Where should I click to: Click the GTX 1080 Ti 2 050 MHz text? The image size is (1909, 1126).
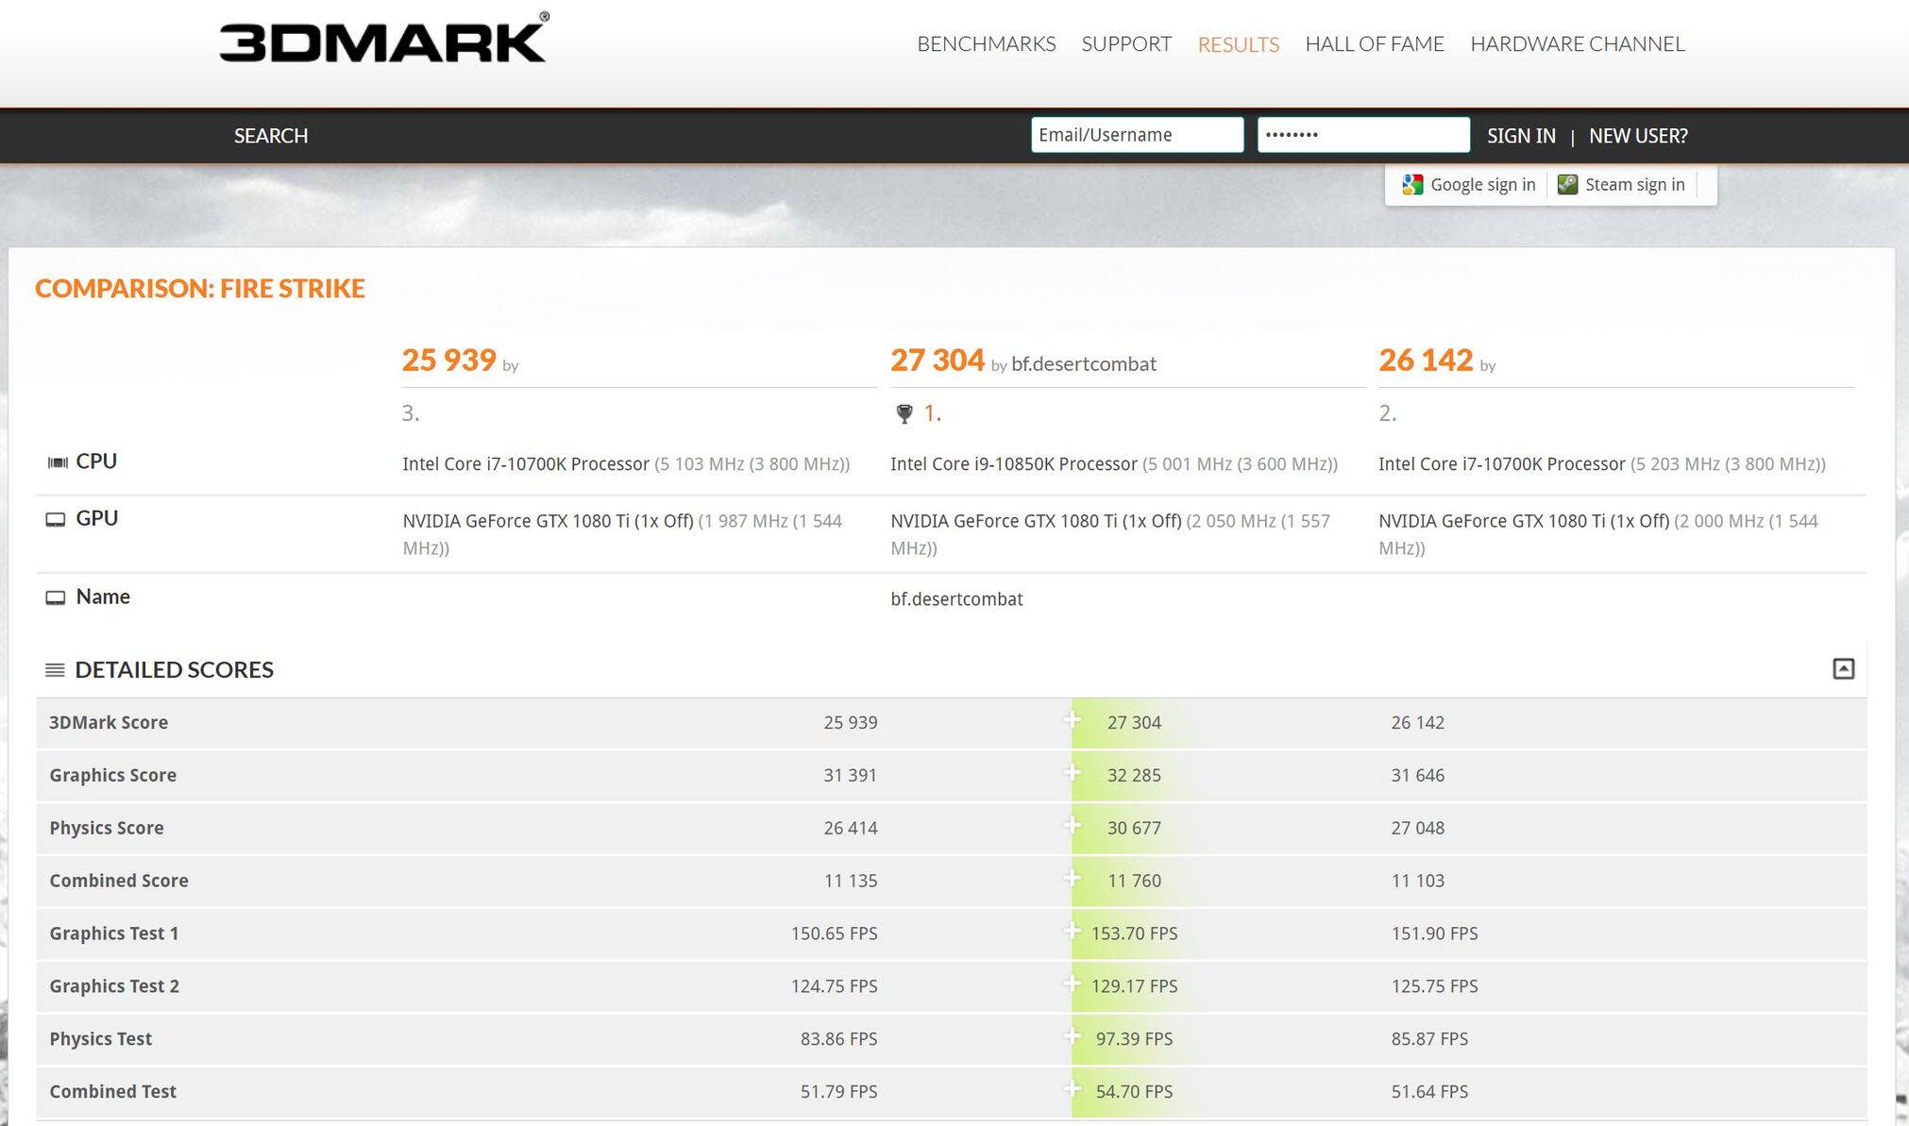[1110, 534]
